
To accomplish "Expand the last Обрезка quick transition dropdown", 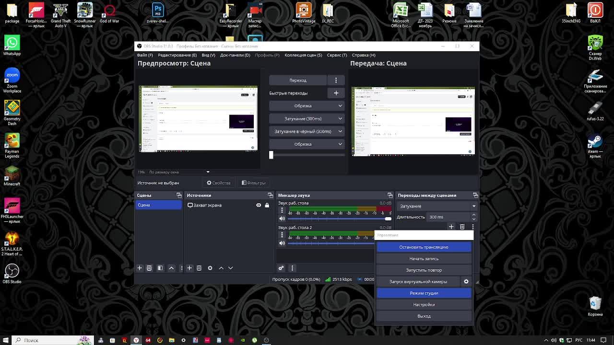I will point(340,144).
